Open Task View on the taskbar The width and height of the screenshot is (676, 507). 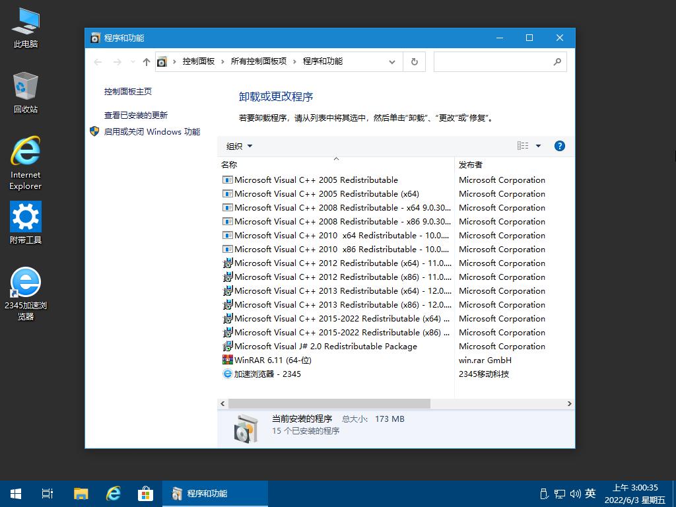click(x=48, y=494)
